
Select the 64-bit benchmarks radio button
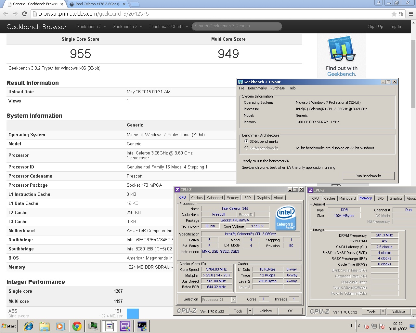pyautogui.click(x=246, y=148)
